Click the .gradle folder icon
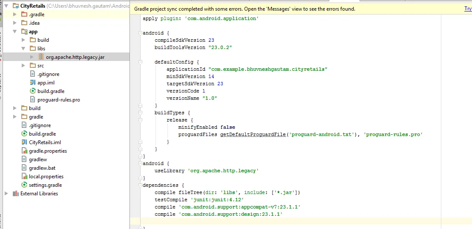472x229 pixels. 24,14
